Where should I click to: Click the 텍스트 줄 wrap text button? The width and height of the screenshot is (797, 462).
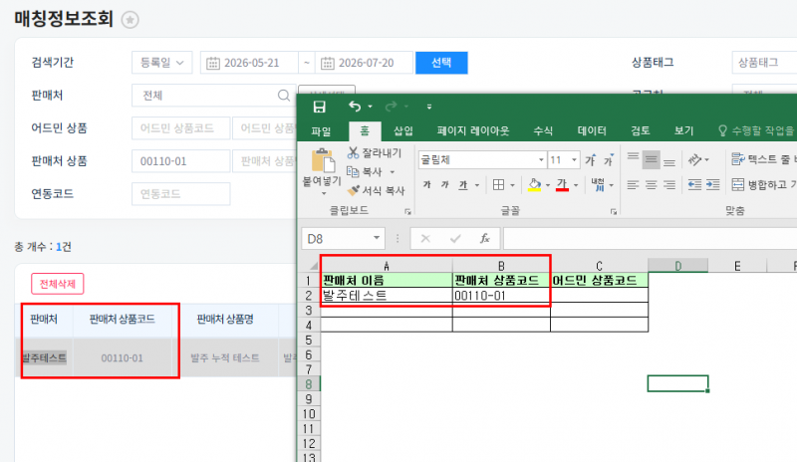pyautogui.click(x=763, y=159)
